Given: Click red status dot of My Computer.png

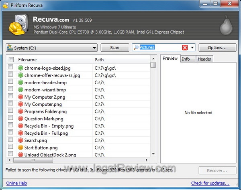Looking at the screenshot, I should tap(20, 104).
